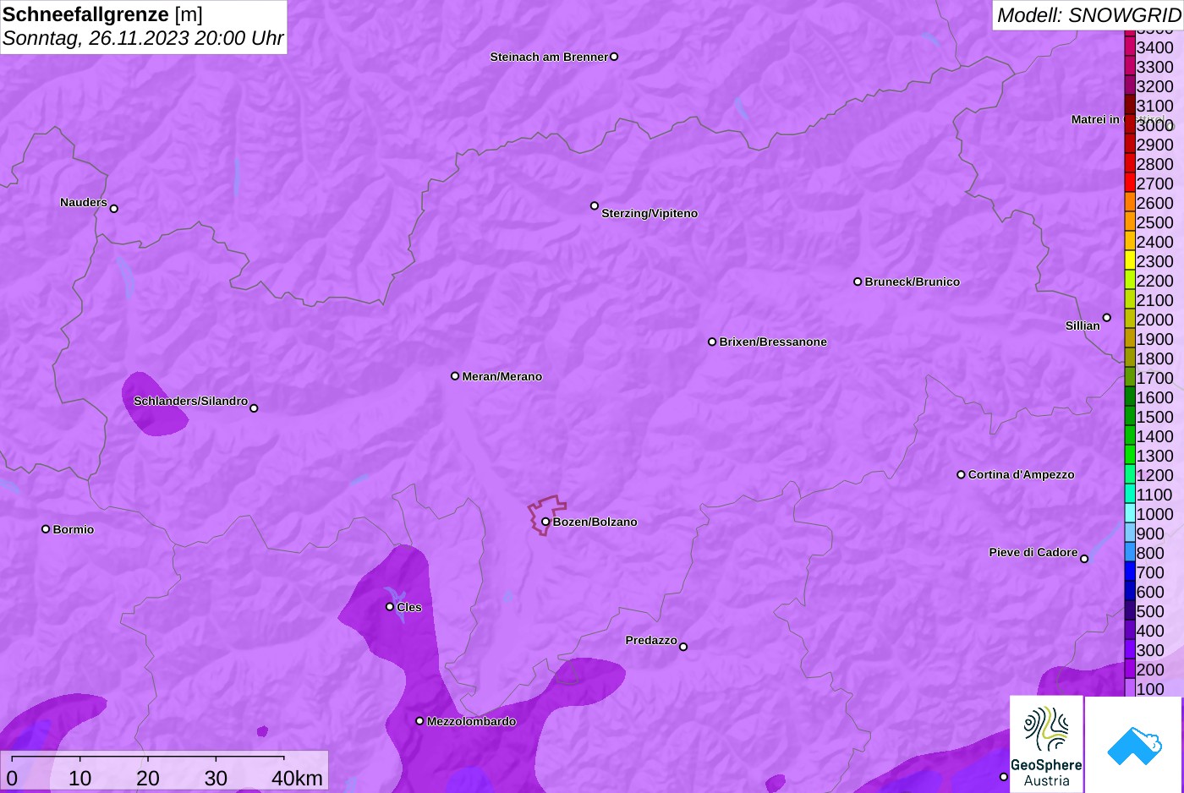Select the Cles marker dot
Image resolution: width=1184 pixels, height=793 pixels.
[x=390, y=607]
